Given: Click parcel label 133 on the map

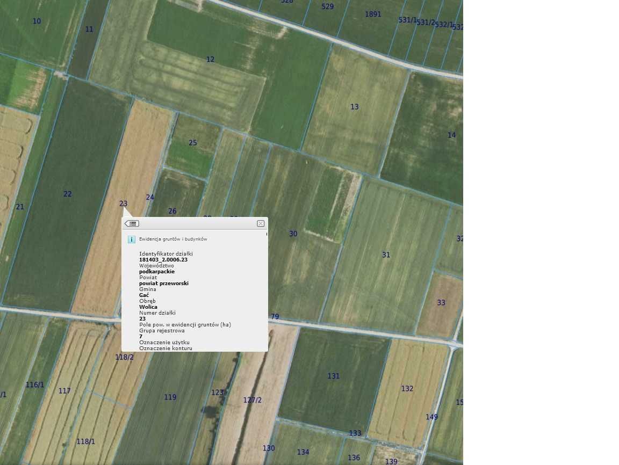Looking at the screenshot, I should pyautogui.click(x=355, y=433).
